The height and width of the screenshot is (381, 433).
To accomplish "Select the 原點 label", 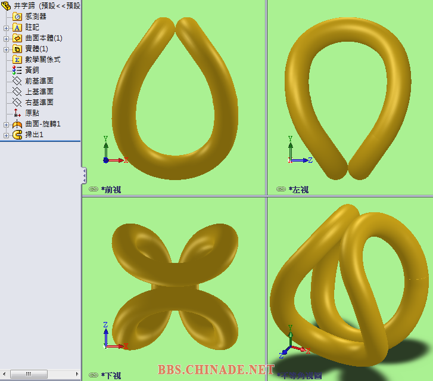I will point(32,113).
